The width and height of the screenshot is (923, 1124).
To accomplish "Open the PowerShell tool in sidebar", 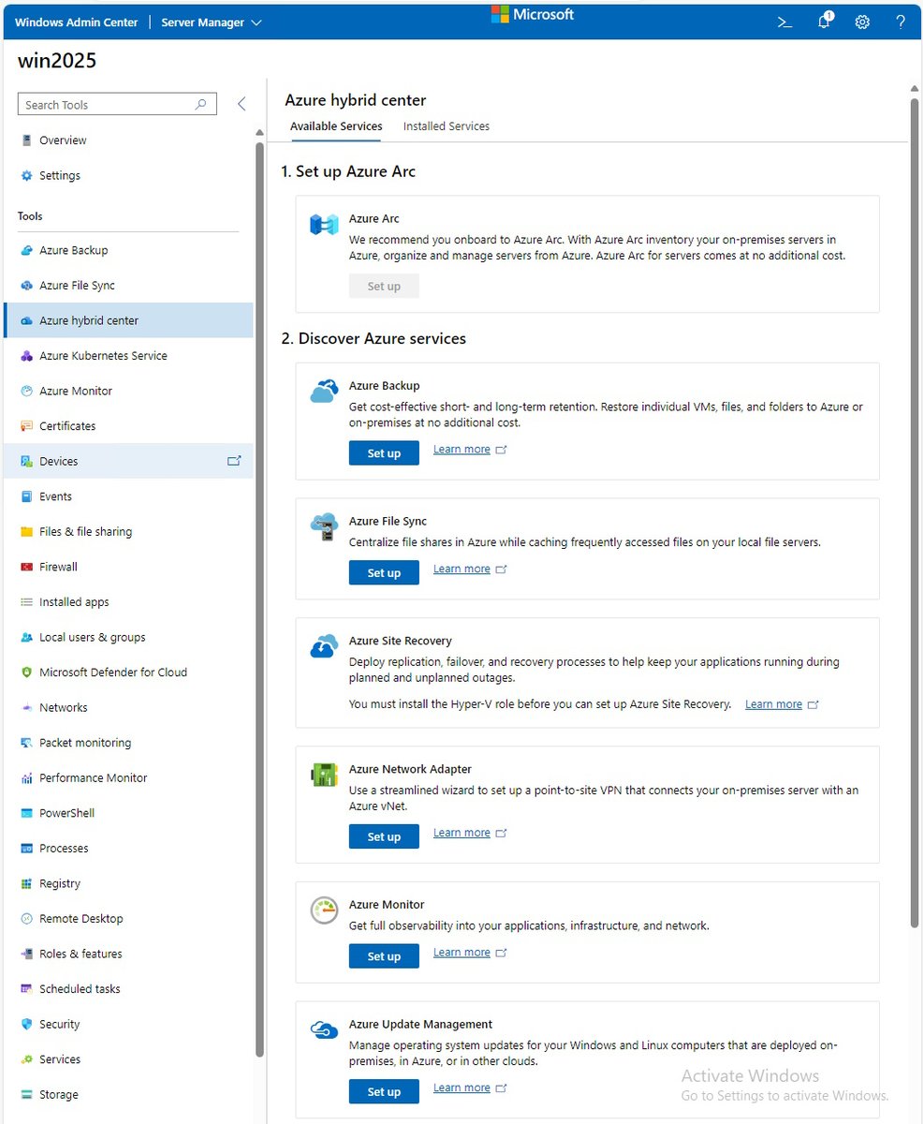I will [128, 813].
